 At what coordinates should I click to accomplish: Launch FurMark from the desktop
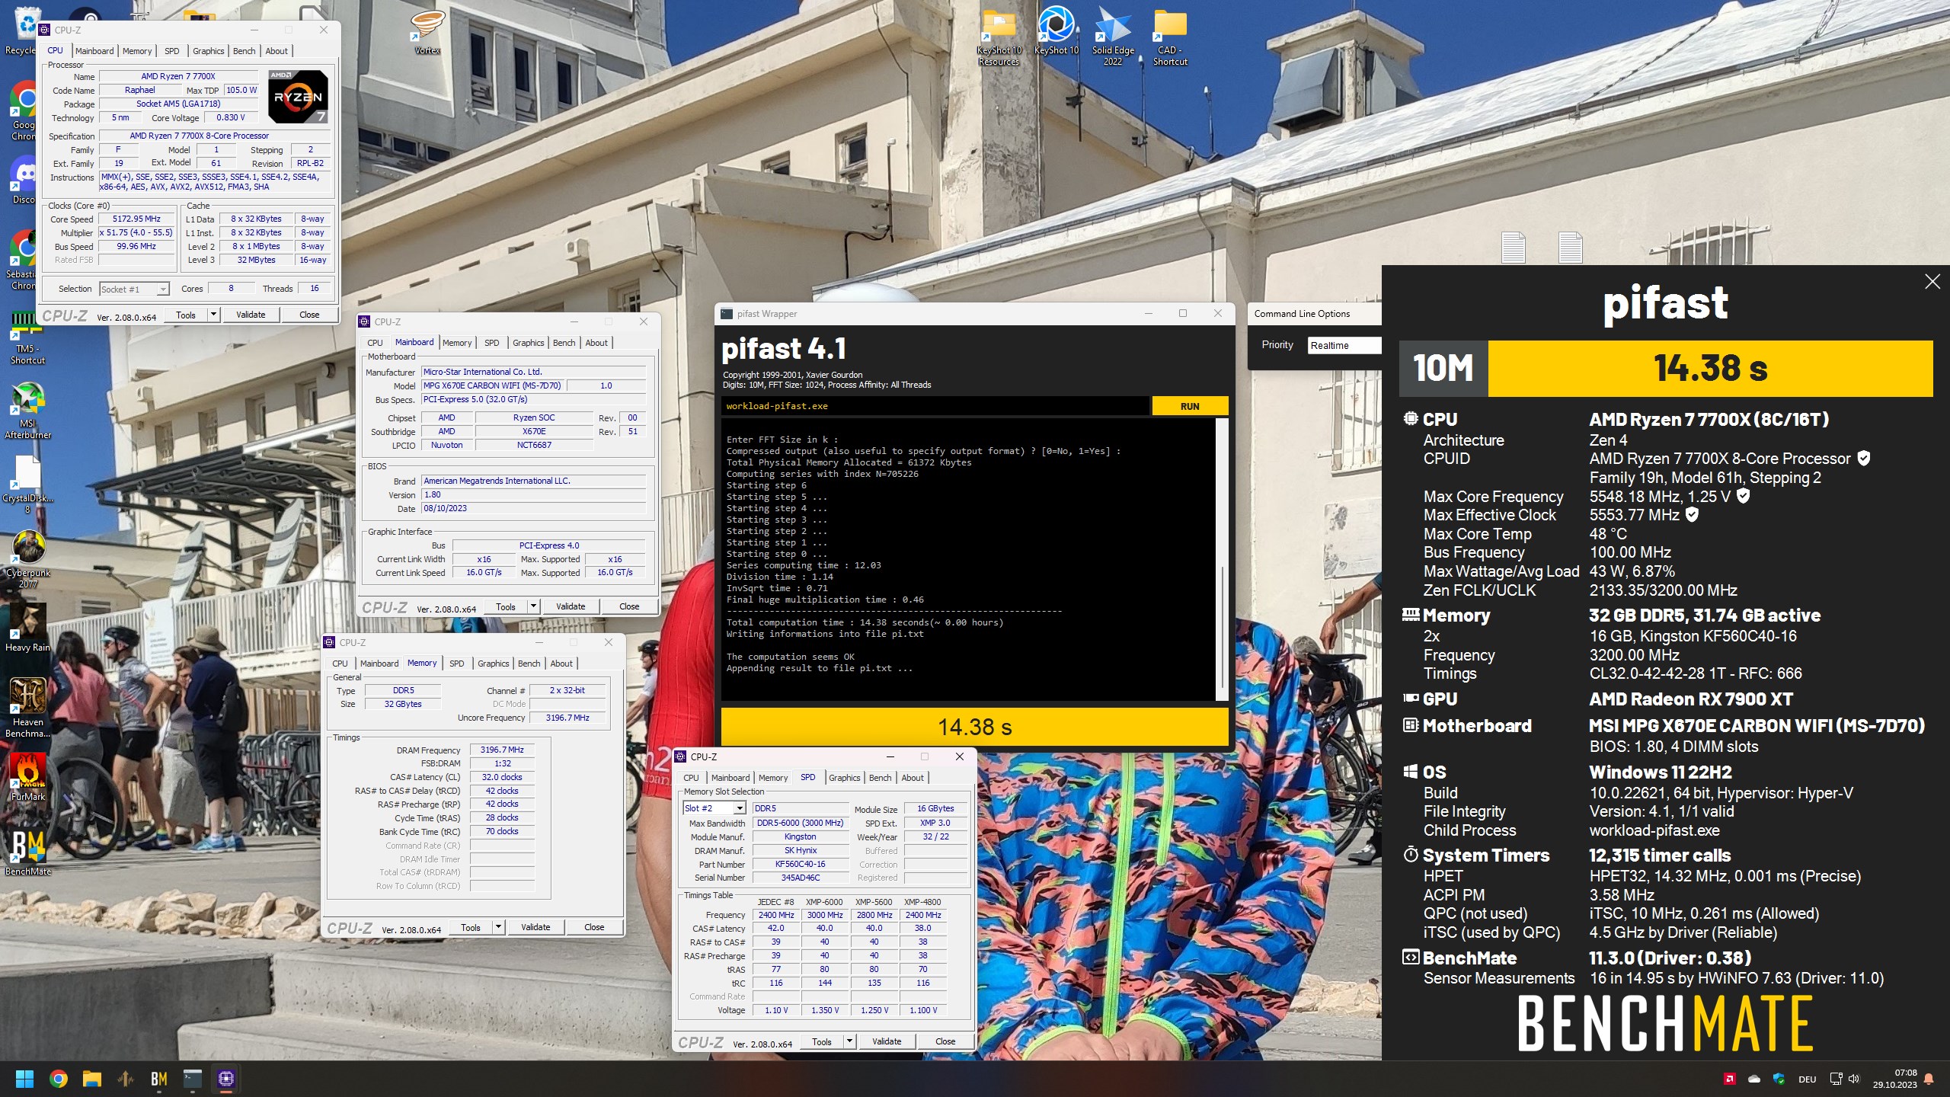pyautogui.click(x=27, y=778)
